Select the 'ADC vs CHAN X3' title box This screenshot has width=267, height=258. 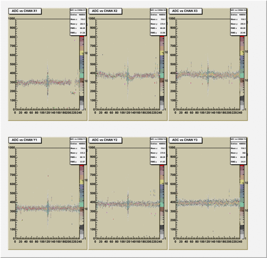coord(185,11)
